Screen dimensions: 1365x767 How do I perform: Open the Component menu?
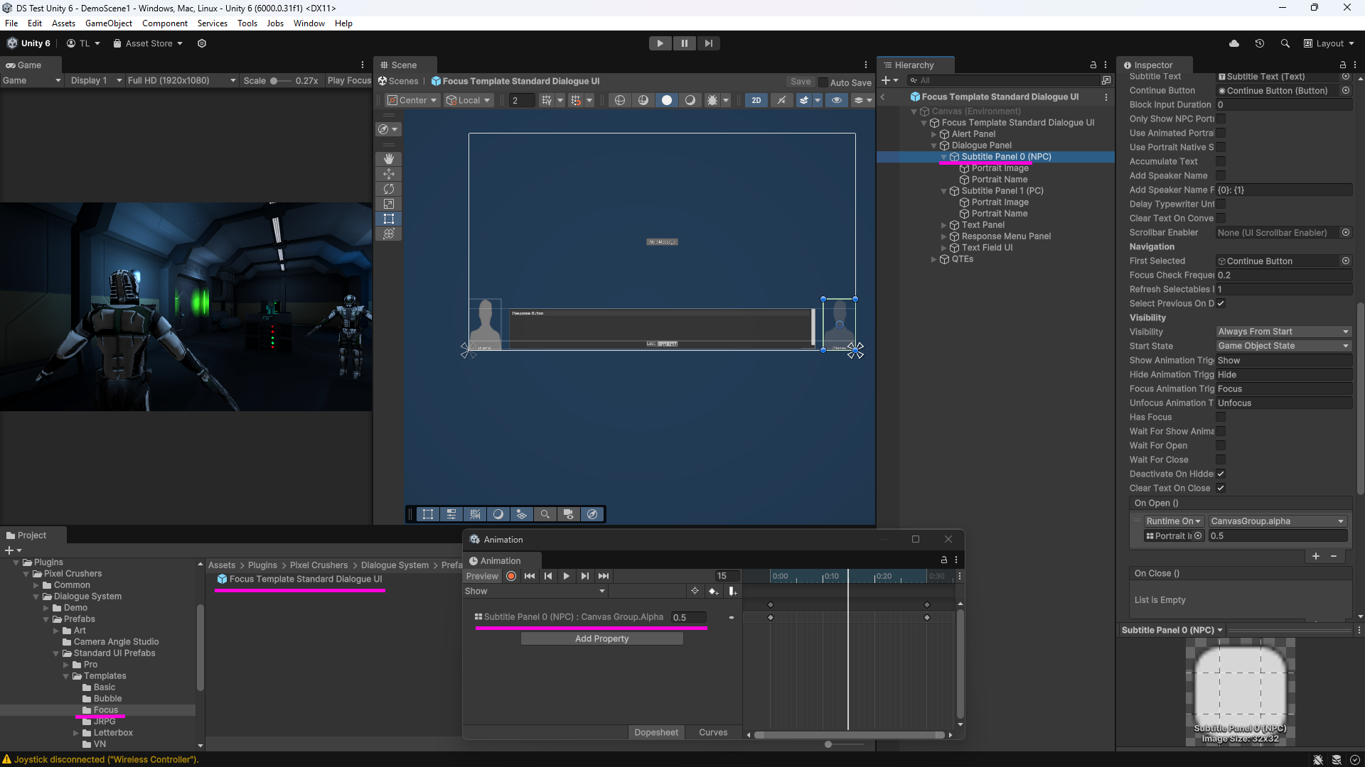click(165, 23)
